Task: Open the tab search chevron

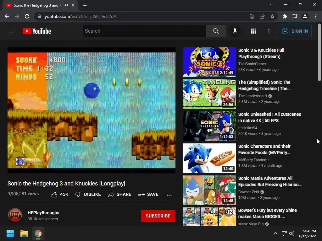Action: (271, 4)
